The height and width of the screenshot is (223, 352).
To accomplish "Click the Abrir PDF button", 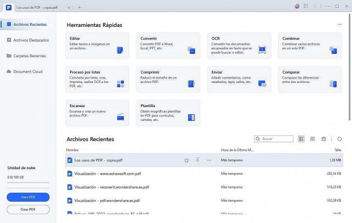I will point(28,197).
